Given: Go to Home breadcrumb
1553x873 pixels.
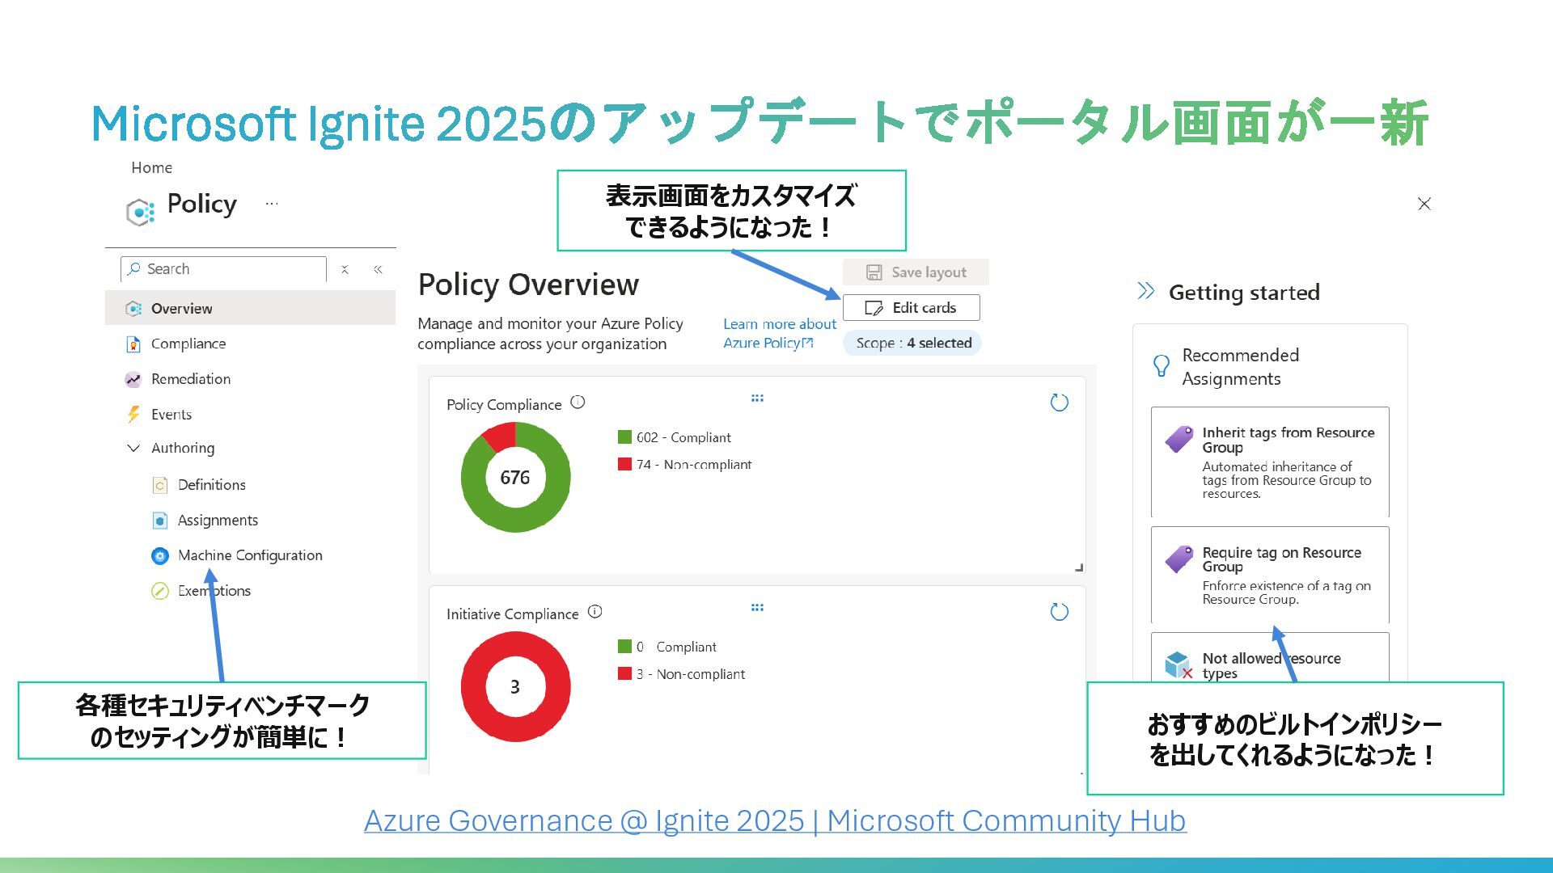Looking at the screenshot, I should 151,167.
